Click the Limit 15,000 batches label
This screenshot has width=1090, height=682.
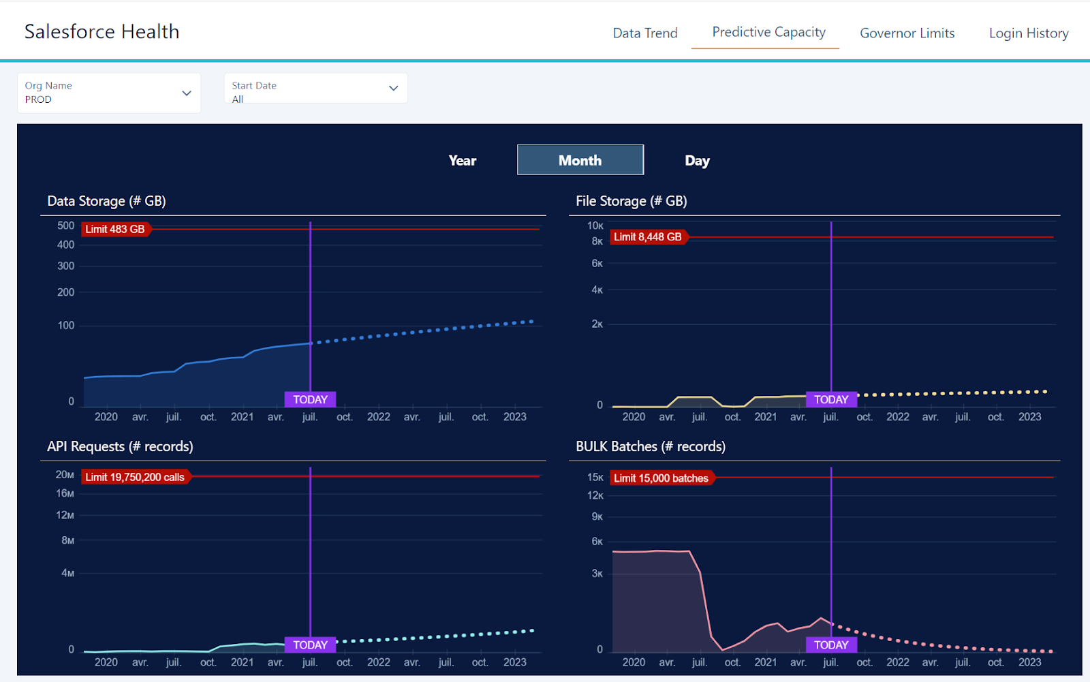[661, 478]
